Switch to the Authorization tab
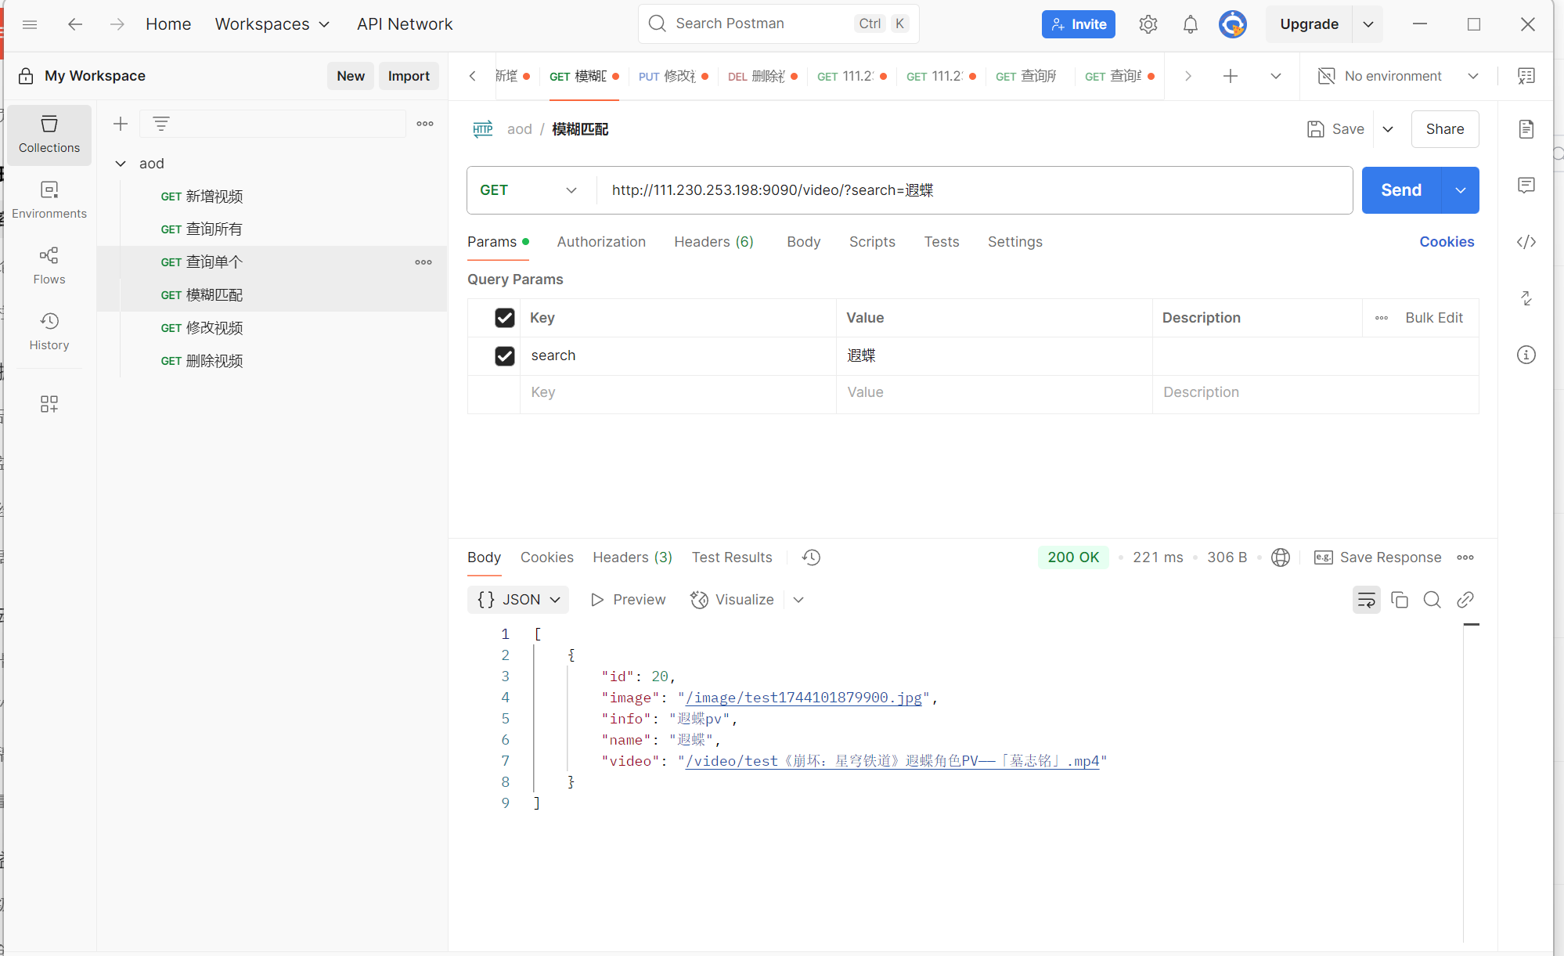 coord(600,242)
